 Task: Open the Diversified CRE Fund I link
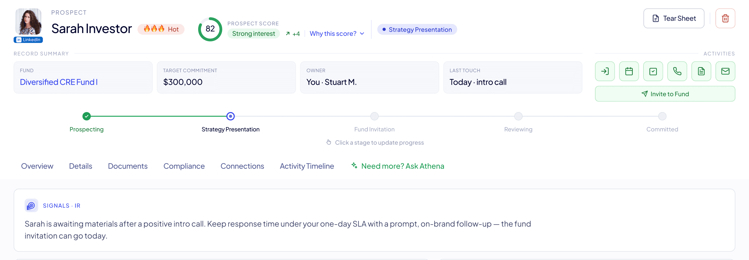59,82
